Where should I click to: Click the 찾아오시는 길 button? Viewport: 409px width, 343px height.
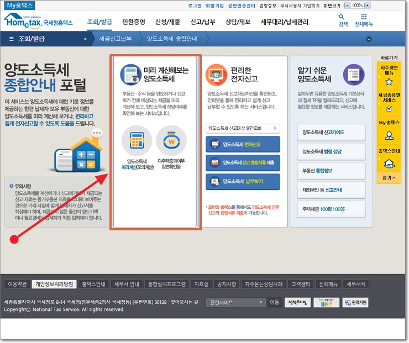pos(185,302)
